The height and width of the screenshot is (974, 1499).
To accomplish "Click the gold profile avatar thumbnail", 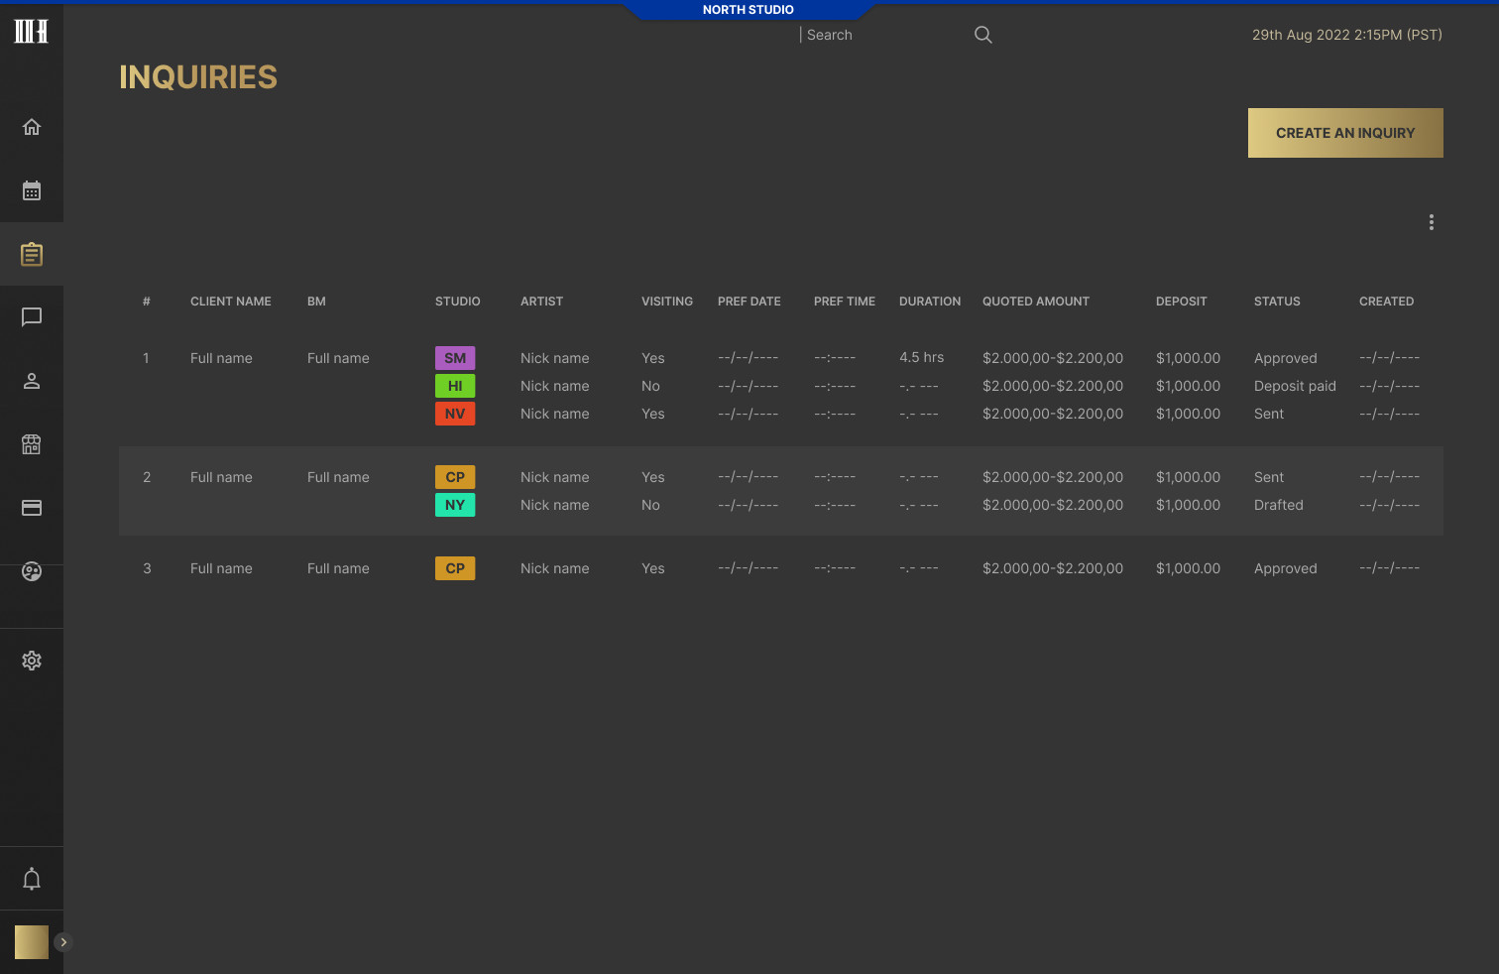I will tap(32, 942).
